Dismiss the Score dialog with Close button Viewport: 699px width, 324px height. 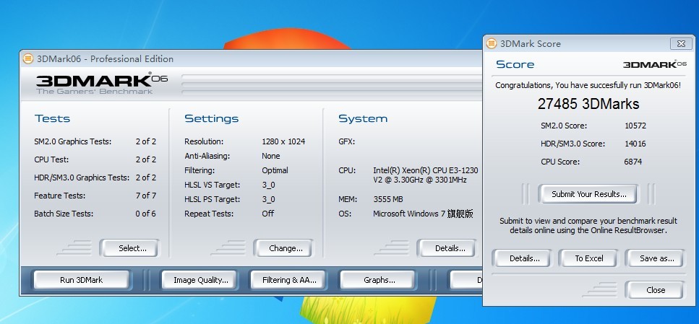point(656,290)
